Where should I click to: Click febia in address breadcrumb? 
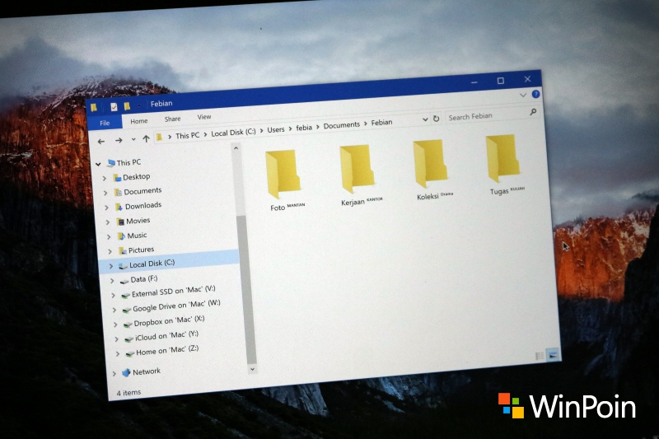click(304, 128)
